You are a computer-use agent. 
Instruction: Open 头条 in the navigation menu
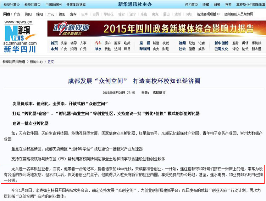(64, 43)
